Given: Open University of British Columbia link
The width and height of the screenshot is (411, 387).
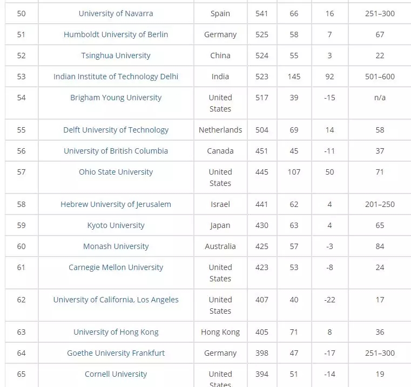Looking at the screenshot, I should click(x=116, y=151).
